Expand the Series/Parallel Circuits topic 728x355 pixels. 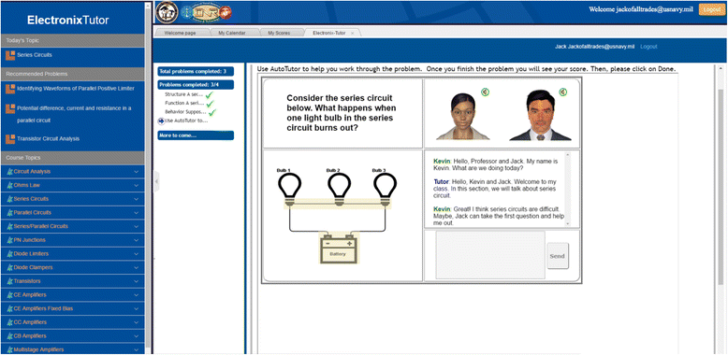(136, 226)
